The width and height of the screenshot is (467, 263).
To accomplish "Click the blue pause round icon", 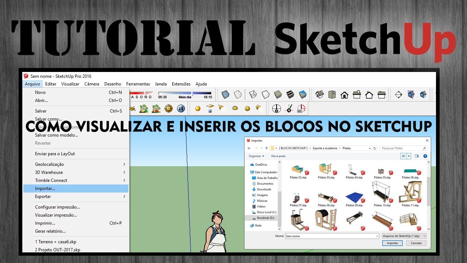I will [181, 108].
